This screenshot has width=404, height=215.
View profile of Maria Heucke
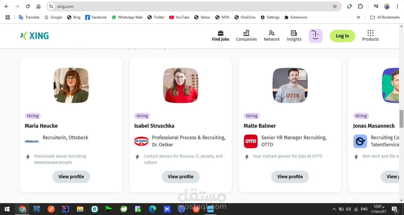[71, 176]
